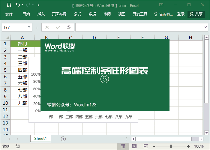
Task: Switch to the 数据 tab
Action: [92, 14]
